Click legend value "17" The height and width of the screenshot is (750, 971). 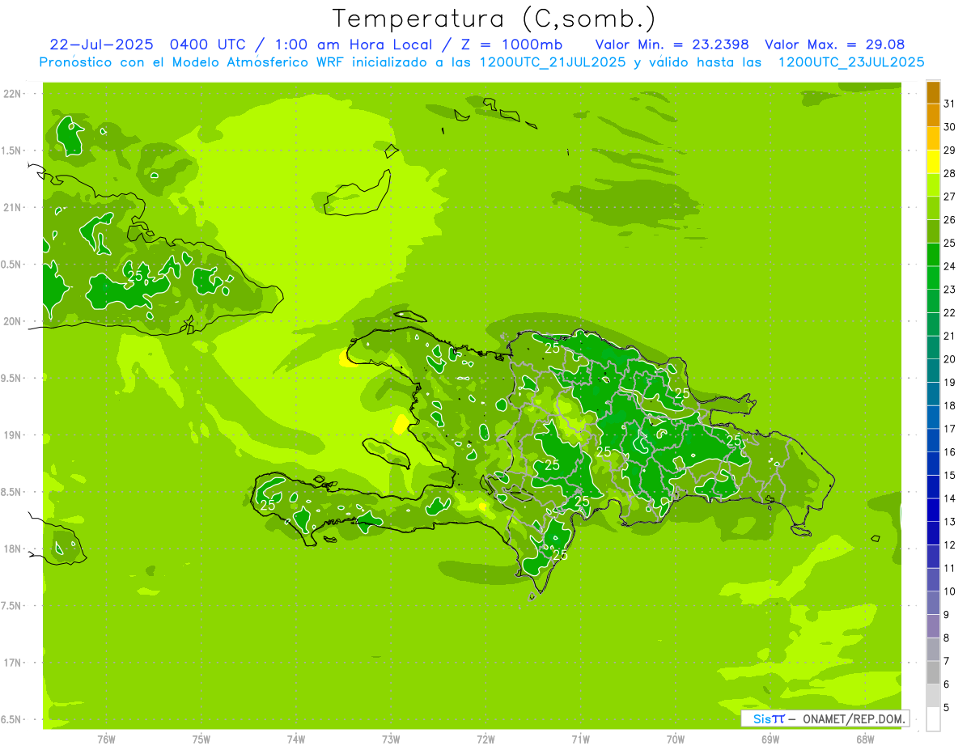[x=950, y=429]
